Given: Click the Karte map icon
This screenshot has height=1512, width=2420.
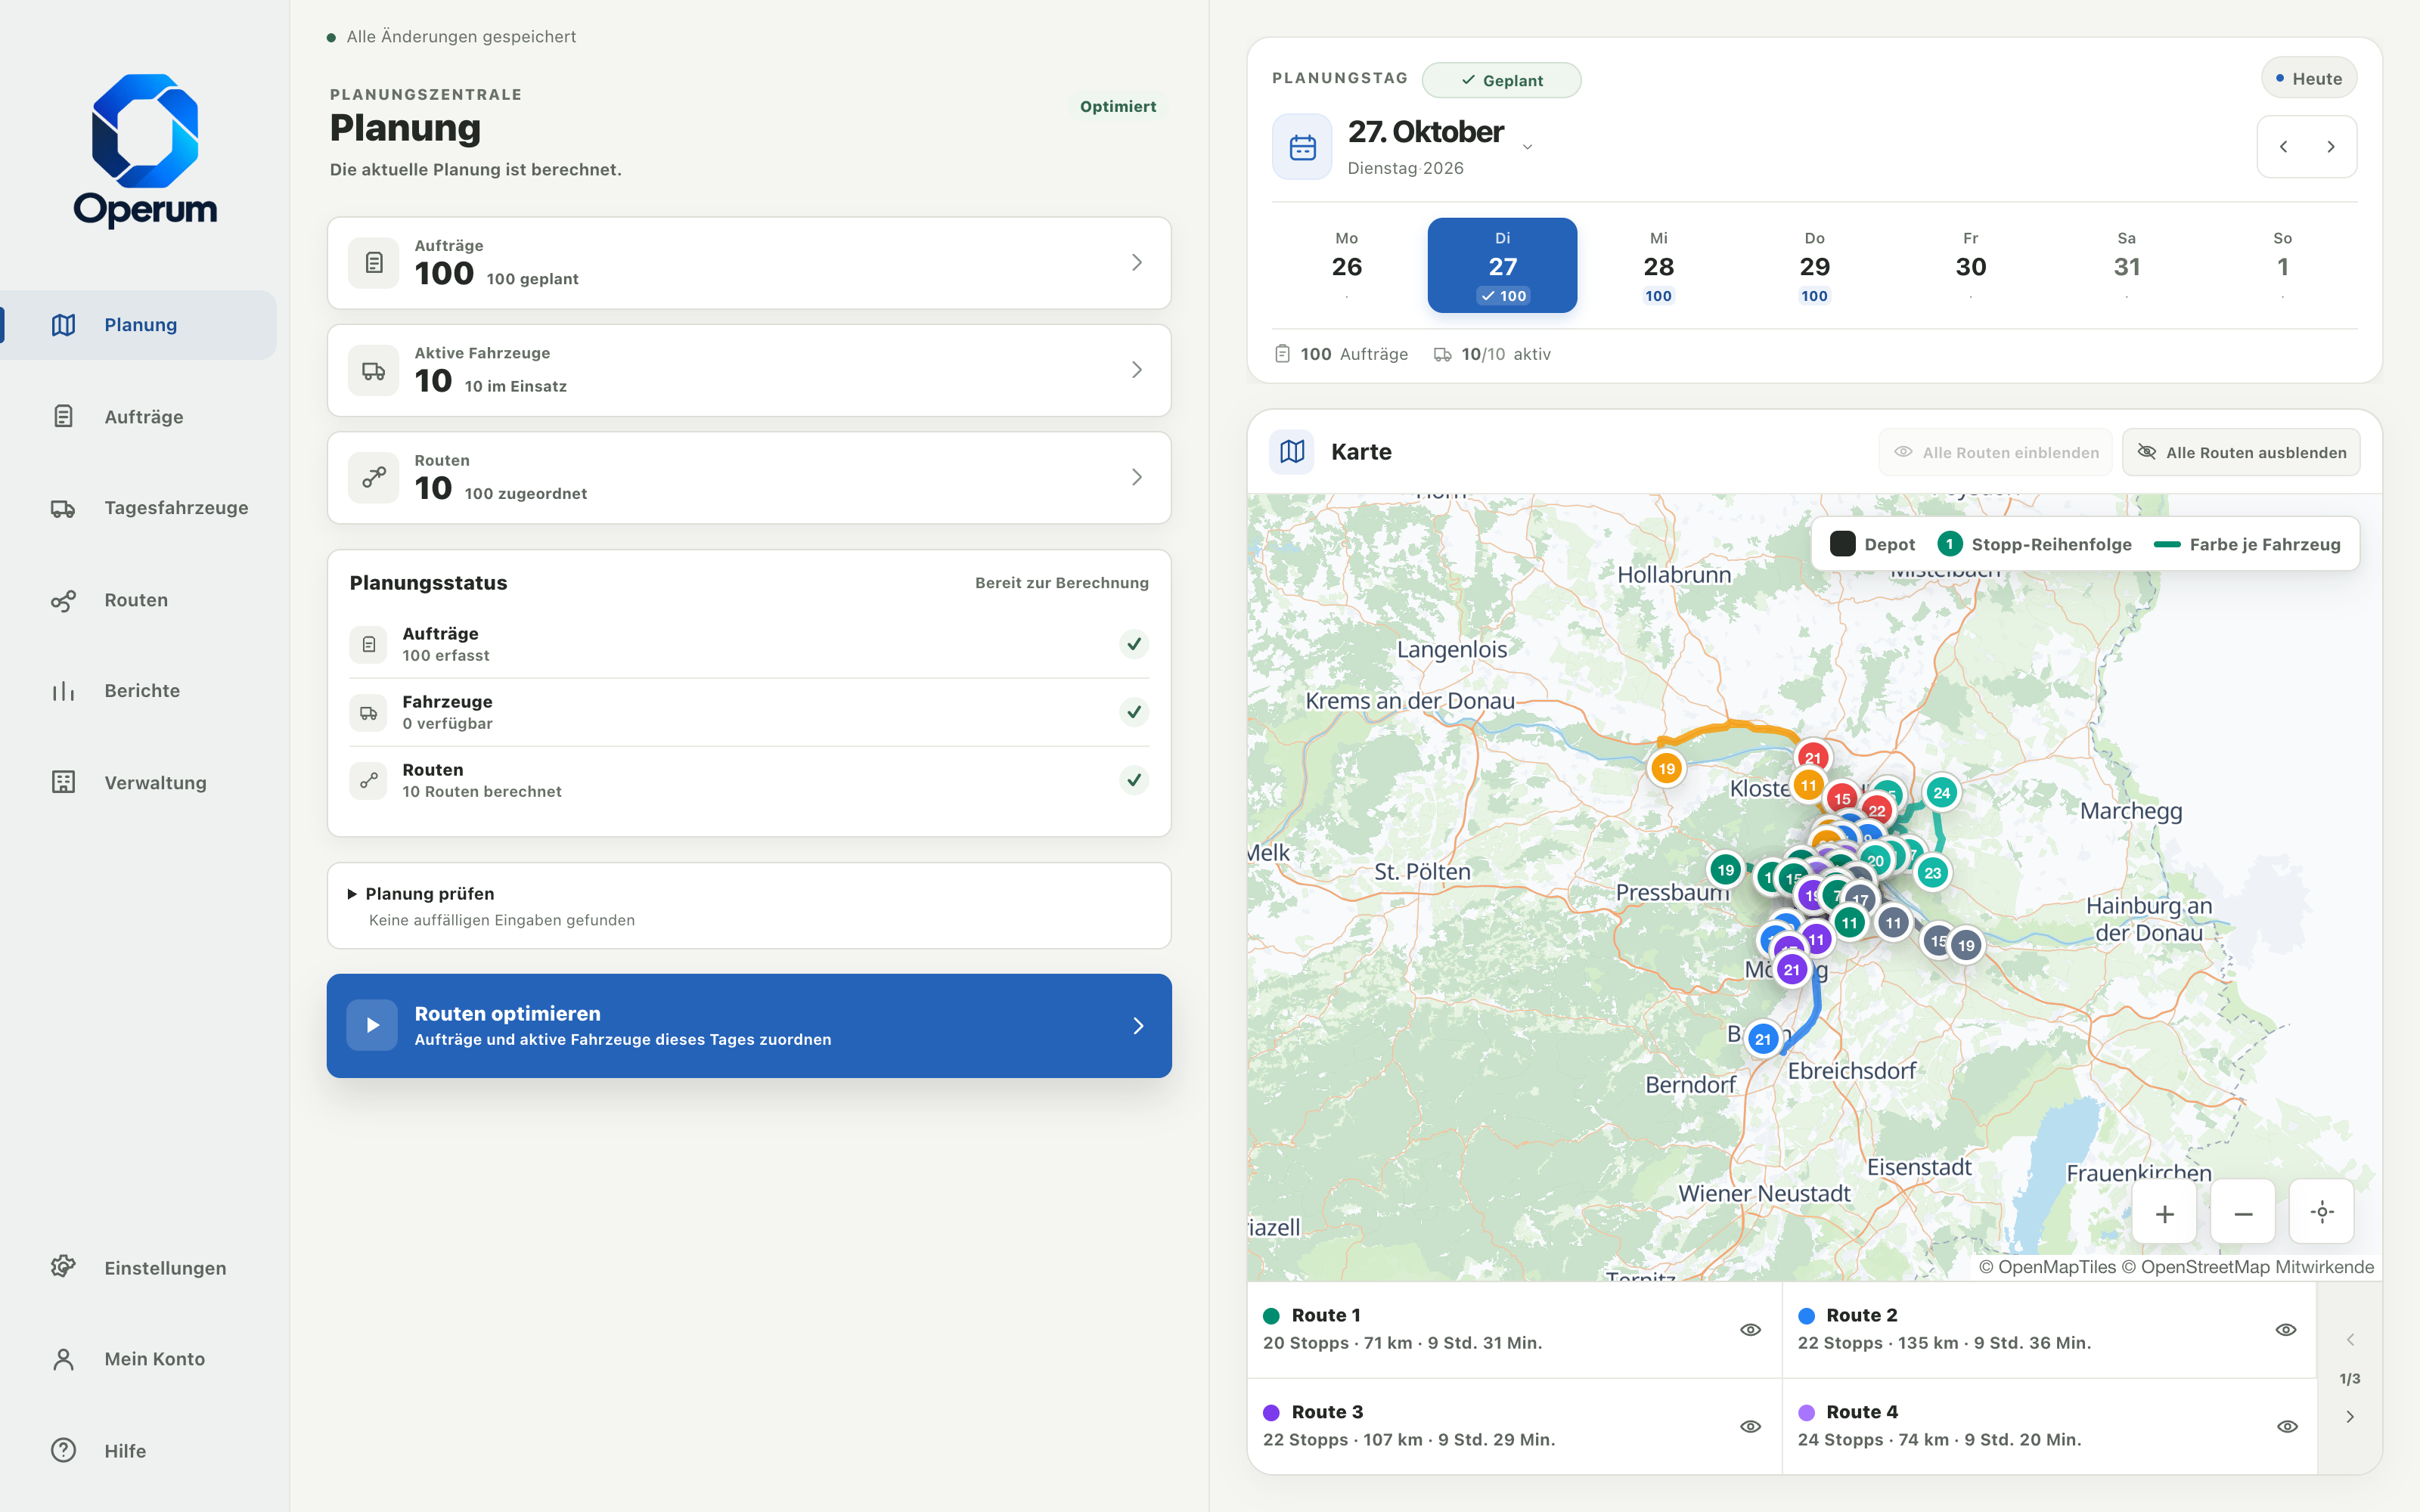Looking at the screenshot, I should click(x=1292, y=452).
